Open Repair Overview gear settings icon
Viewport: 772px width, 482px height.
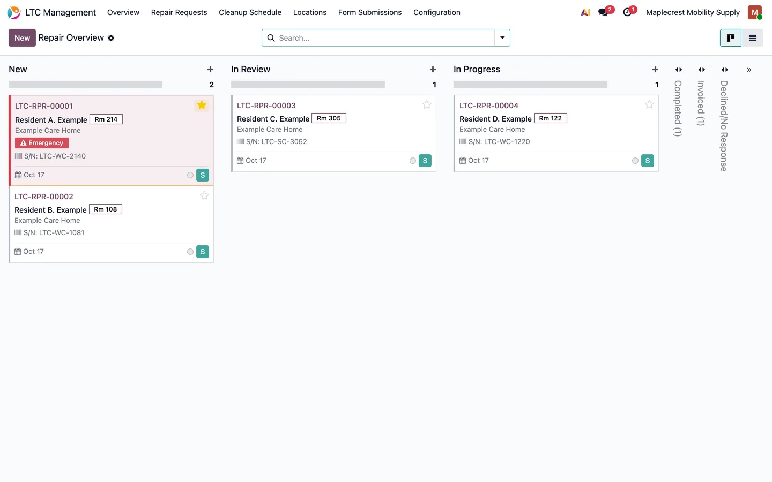coord(111,38)
